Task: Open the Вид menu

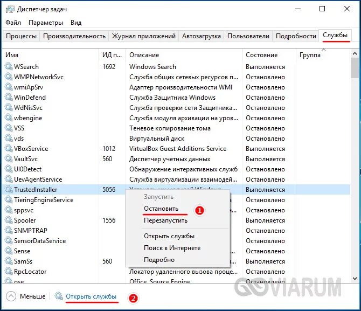Action: tap(76, 23)
